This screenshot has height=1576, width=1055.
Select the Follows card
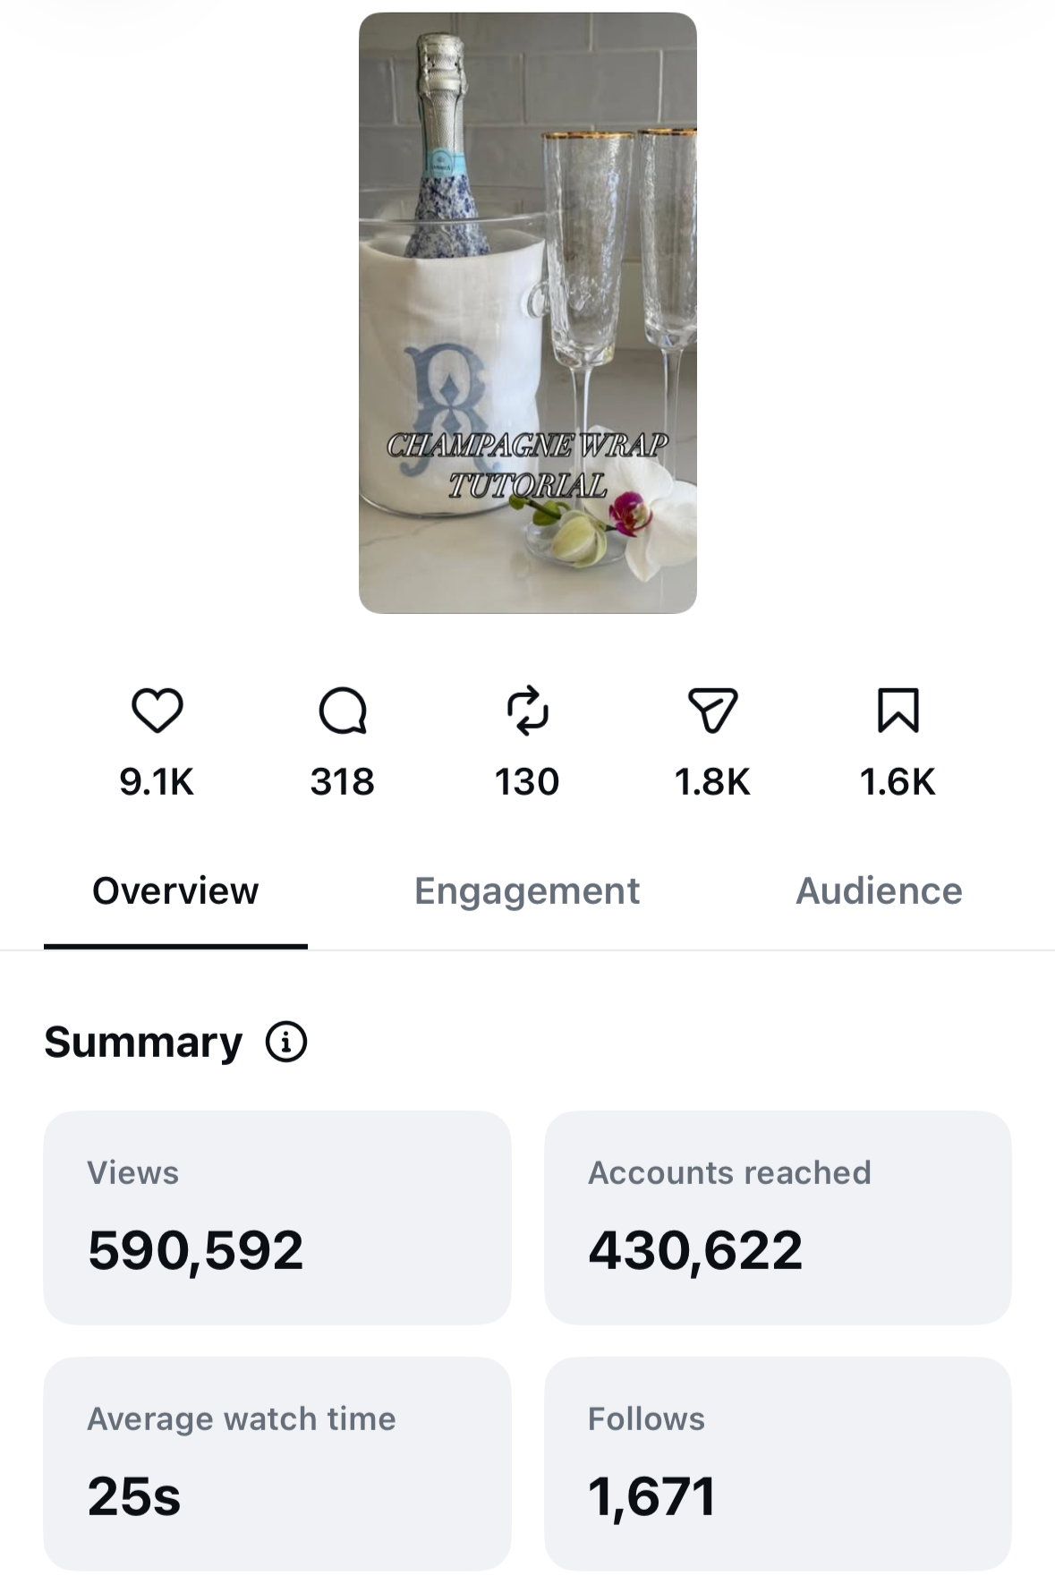click(778, 1463)
